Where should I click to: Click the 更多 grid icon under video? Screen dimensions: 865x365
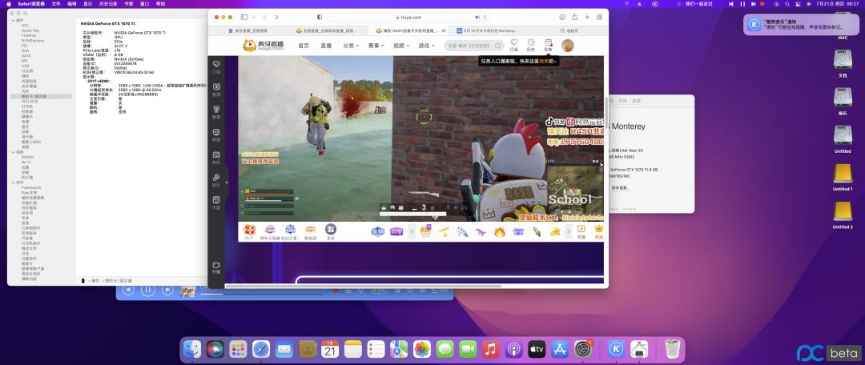pos(331,231)
